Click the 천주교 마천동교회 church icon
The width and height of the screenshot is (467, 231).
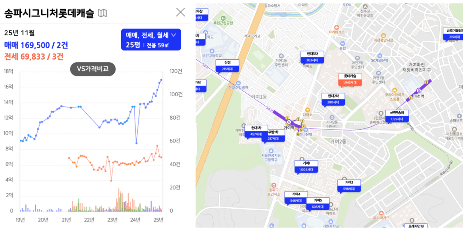tap(365, 6)
